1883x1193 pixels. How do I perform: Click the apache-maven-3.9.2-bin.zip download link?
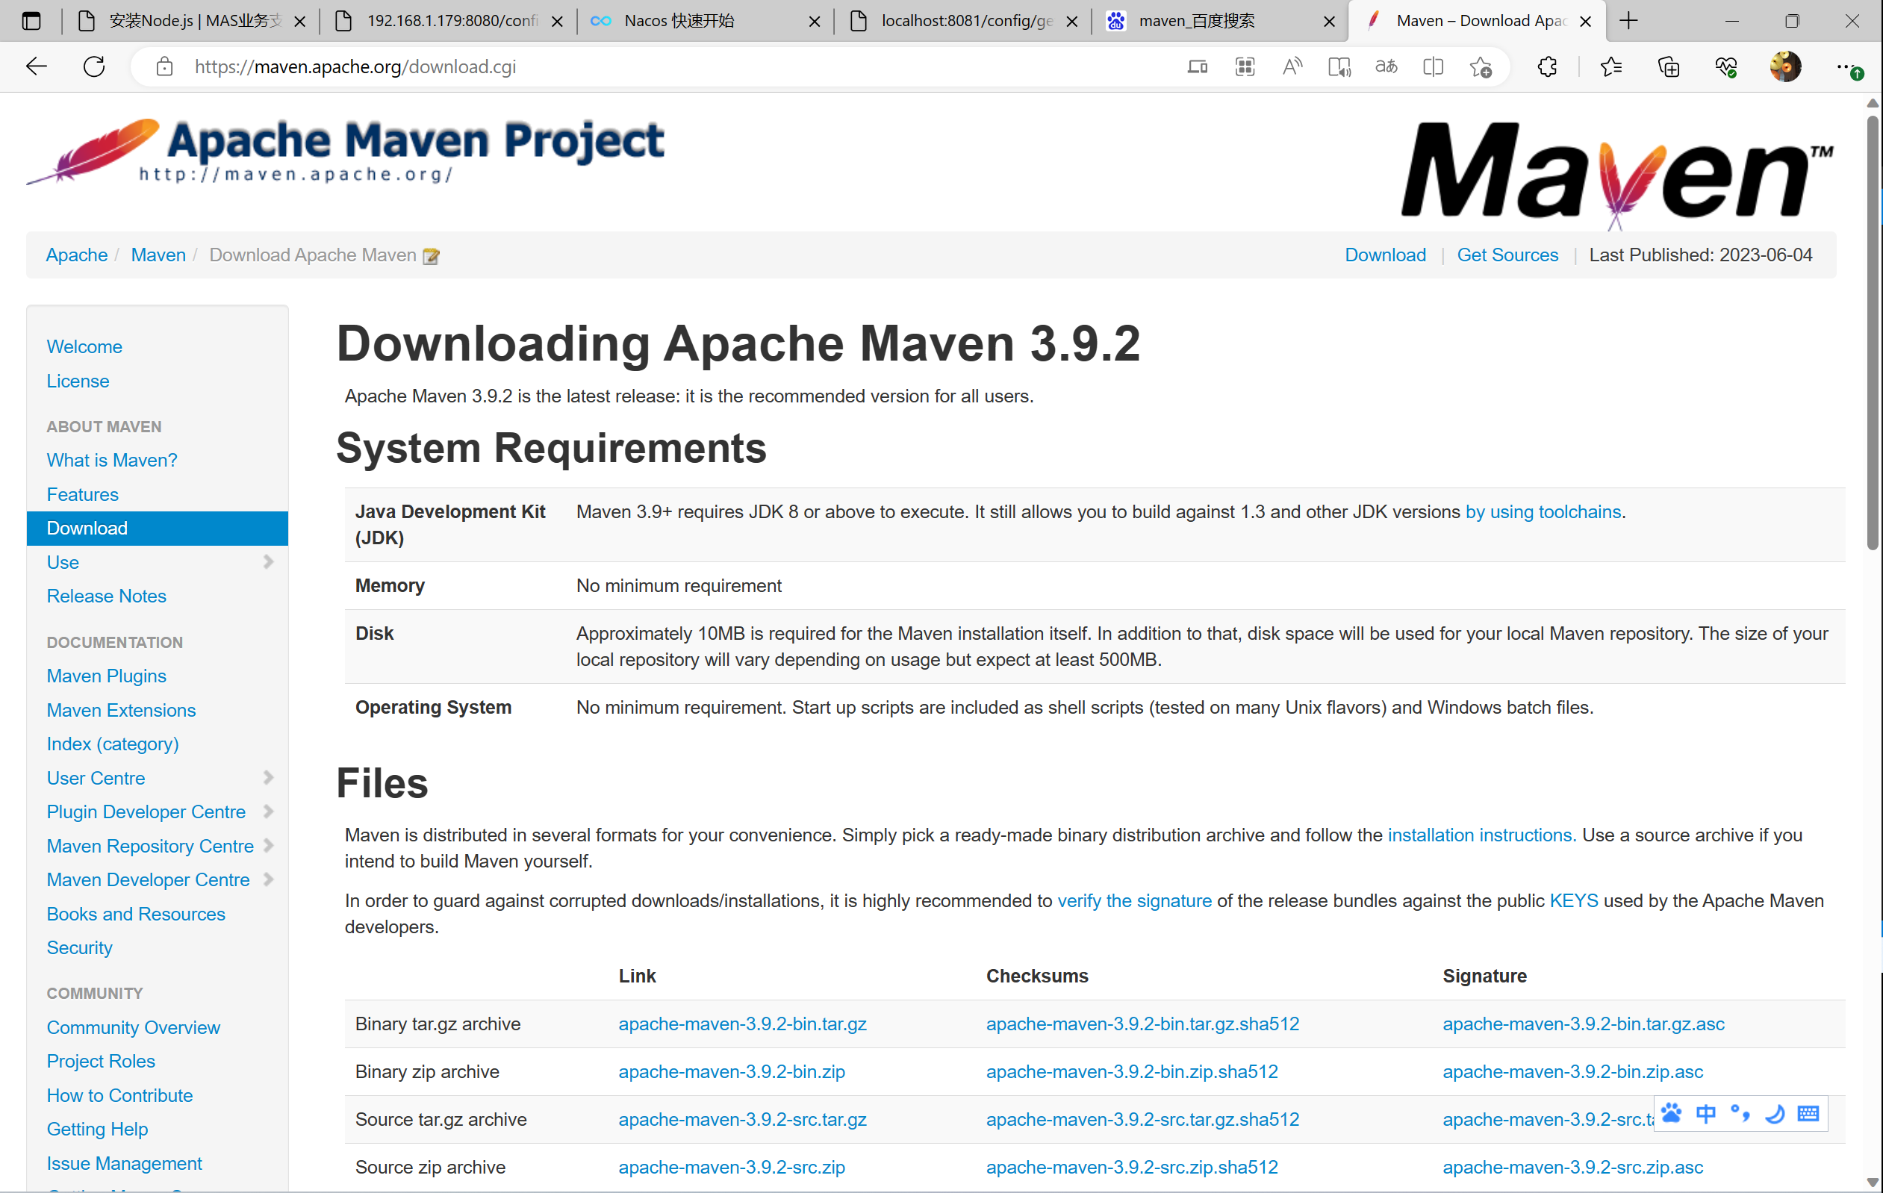click(x=732, y=1071)
